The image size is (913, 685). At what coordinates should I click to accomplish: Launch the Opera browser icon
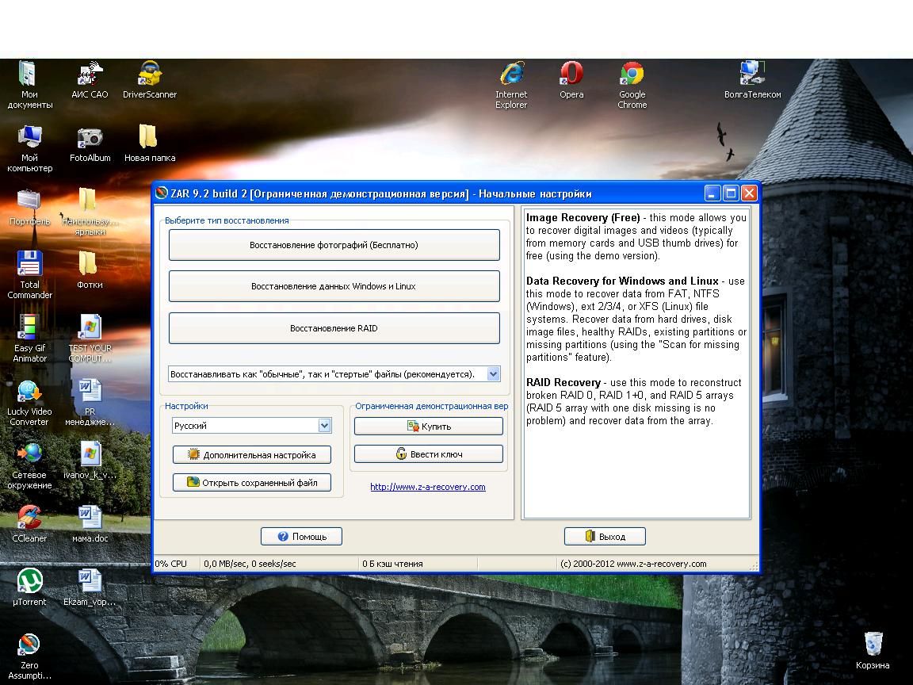coord(571,80)
